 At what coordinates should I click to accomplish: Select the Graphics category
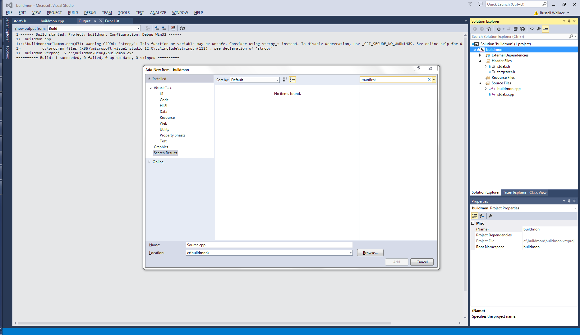(x=161, y=147)
